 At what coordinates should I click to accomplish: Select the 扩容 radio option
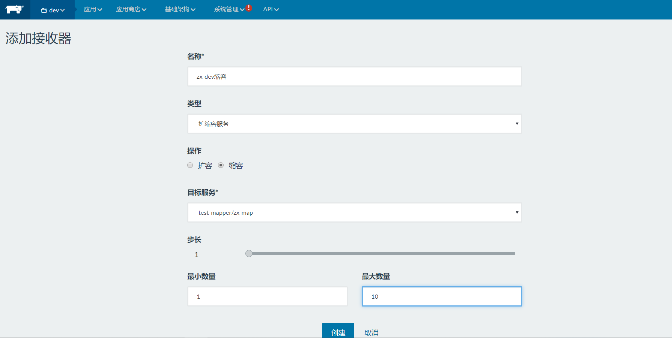pos(190,165)
